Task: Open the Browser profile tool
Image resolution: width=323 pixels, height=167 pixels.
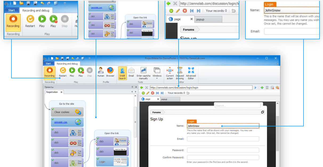Action: pos(110,72)
